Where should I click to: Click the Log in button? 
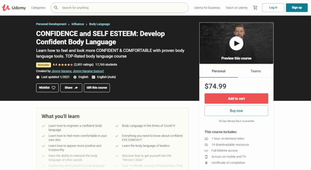(x=273, y=8)
